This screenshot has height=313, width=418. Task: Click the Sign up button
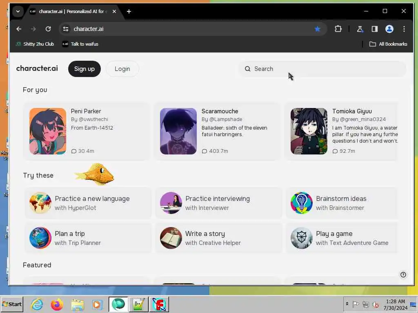(84, 69)
